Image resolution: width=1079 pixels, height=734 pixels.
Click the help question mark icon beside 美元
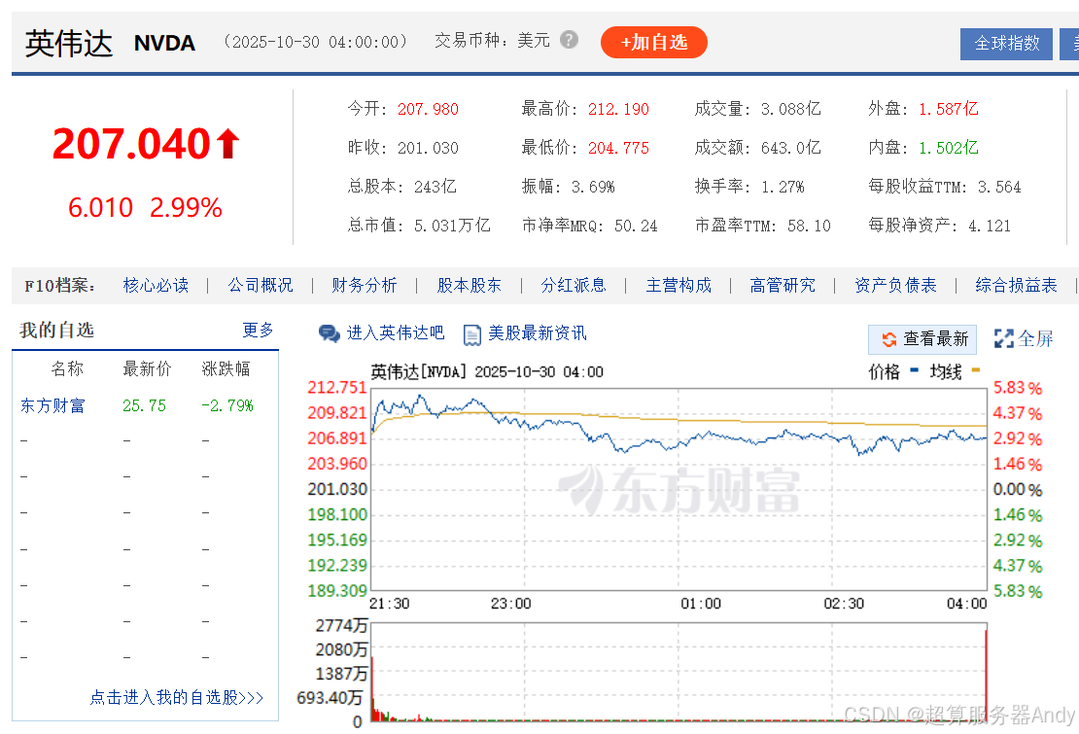(569, 41)
